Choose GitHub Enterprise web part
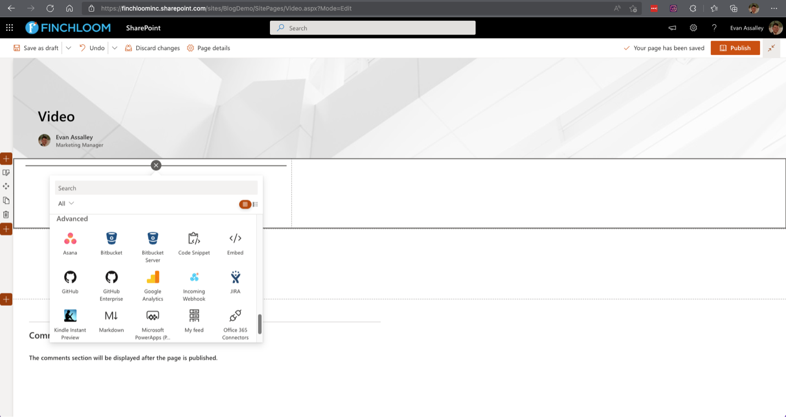 click(x=112, y=286)
